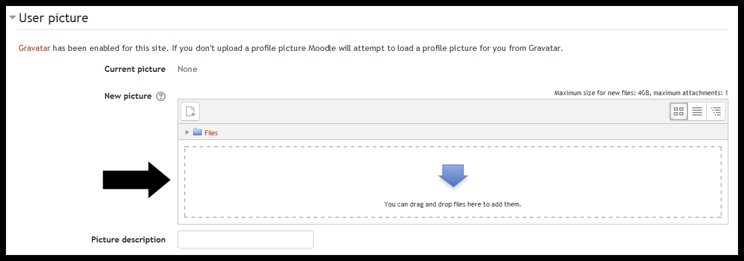This screenshot has height=261, width=744.
Task: Click the Picture description label
Action: [x=128, y=239]
